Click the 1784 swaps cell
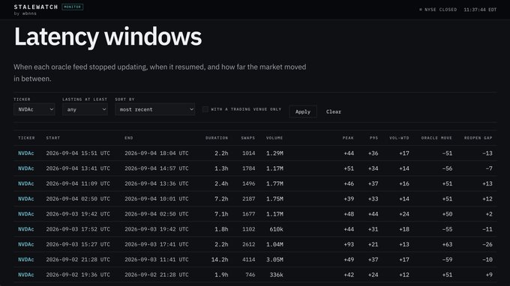 click(x=249, y=168)
